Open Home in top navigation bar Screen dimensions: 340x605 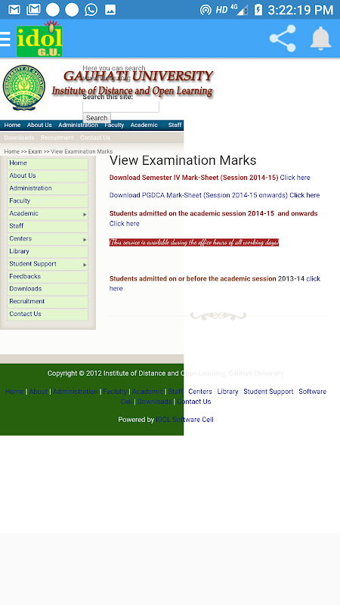tap(12, 125)
